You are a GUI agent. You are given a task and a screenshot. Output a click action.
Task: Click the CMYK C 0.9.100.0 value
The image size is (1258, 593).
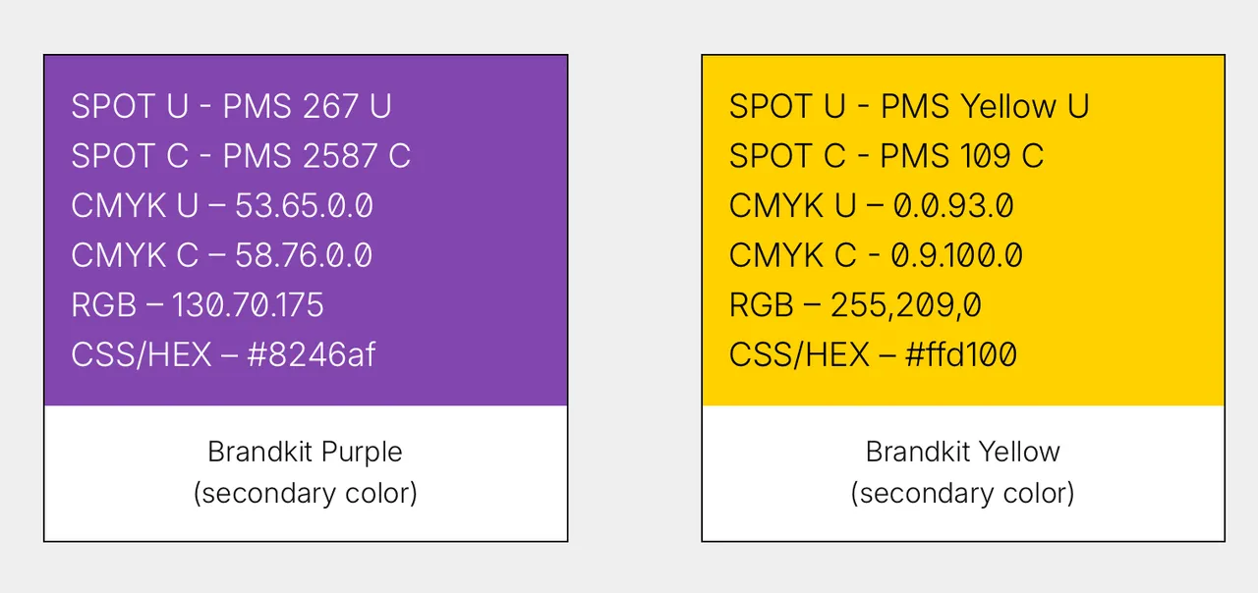point(957,256)
